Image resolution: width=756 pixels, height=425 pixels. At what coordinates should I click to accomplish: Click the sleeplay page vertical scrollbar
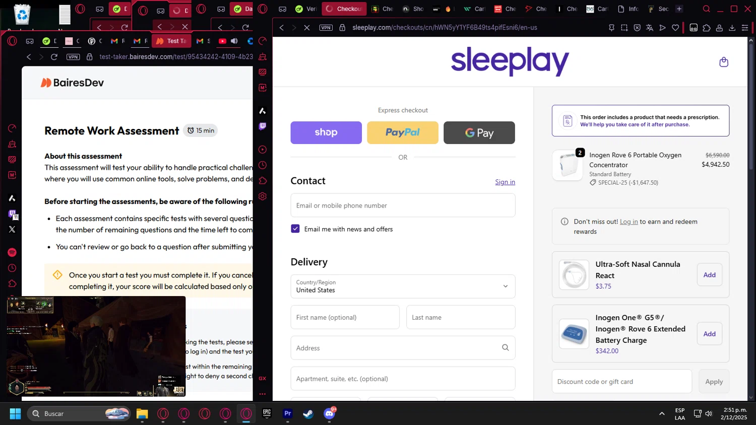pos(751,106)
